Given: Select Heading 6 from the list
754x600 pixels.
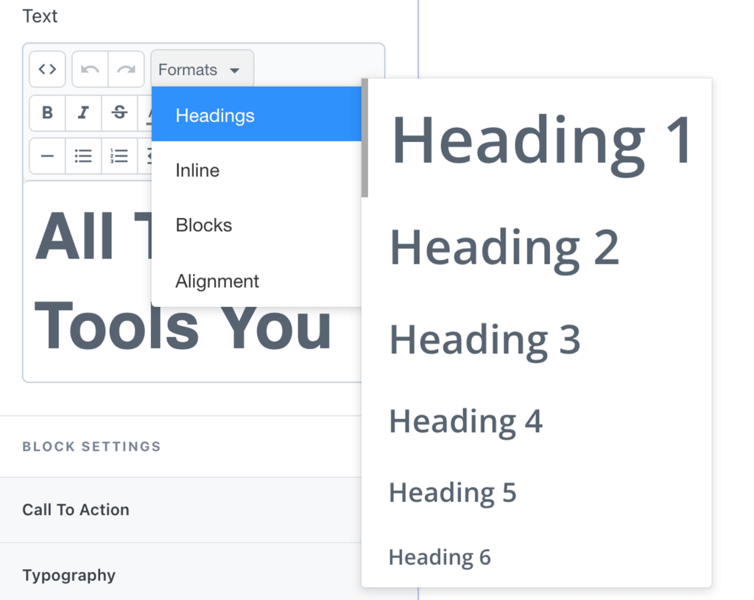Looking at the screenshot, I should (439, 557).
